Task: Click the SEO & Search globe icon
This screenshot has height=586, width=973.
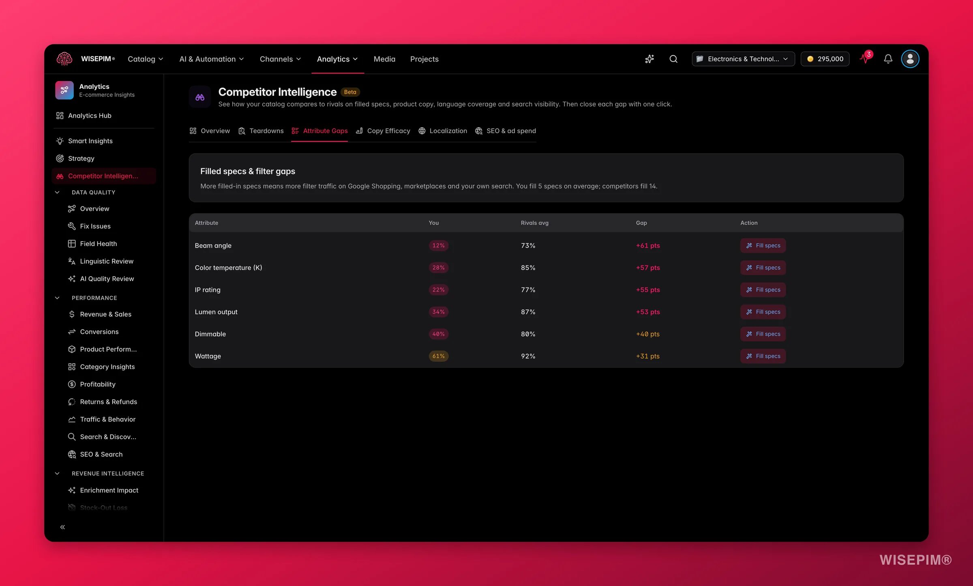Action: coord(72,454)
